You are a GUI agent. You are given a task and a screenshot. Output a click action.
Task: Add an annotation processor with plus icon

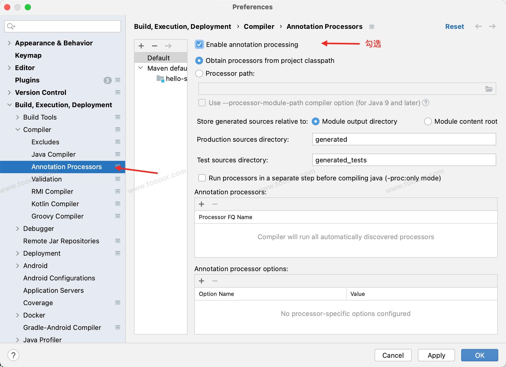coord(201,204)
